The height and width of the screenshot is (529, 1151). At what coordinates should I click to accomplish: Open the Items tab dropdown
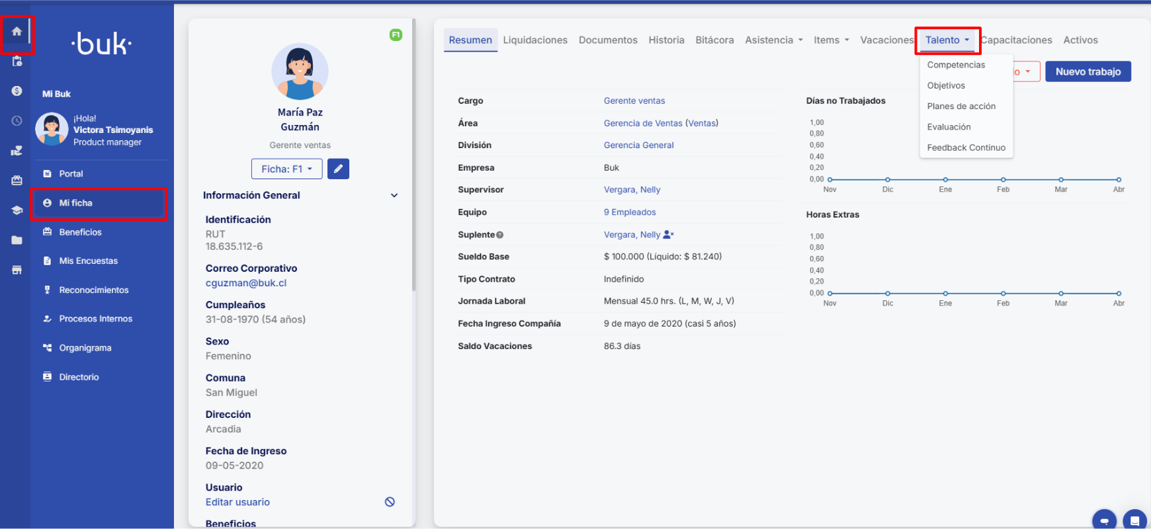point(831,40)
